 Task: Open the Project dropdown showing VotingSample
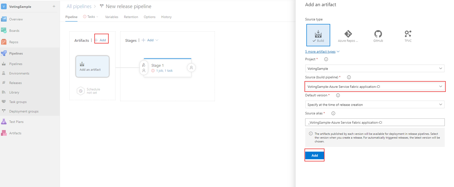(x=375, y=68)
